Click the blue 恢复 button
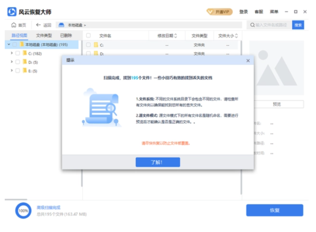This screenshot has width=316, height=232. point(274,210)
